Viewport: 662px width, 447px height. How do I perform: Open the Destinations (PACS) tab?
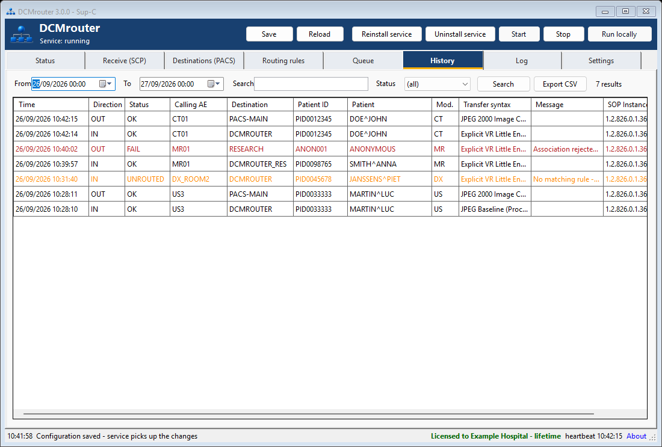click(204, 61)
